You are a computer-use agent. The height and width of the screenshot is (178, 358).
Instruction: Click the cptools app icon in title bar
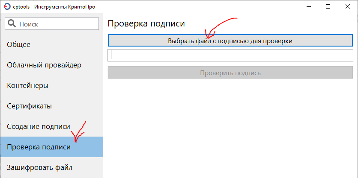tap(7, 7)
